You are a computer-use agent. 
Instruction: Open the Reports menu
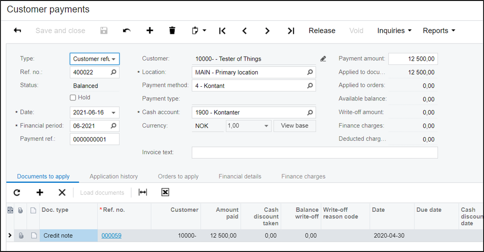point(439,31)
